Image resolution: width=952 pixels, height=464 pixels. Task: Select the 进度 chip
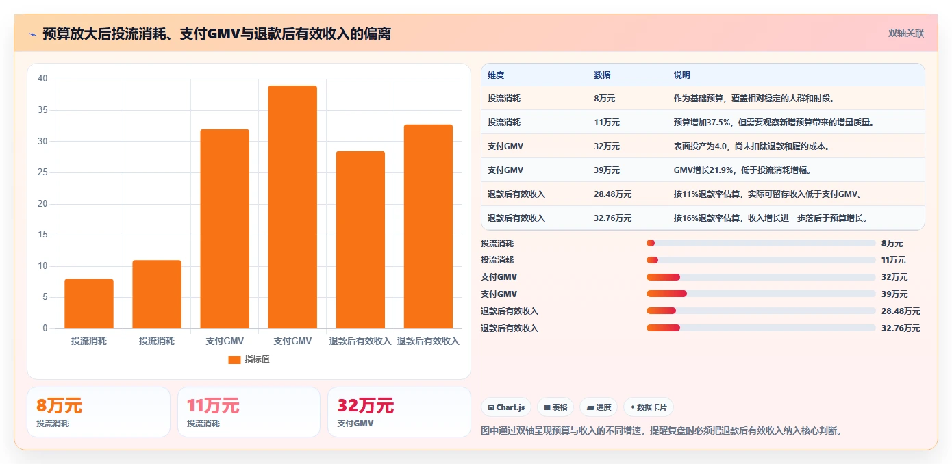click(x=599, y=407)
